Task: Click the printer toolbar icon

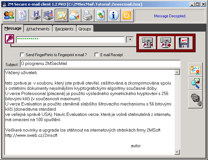Action: coord(88,15)
